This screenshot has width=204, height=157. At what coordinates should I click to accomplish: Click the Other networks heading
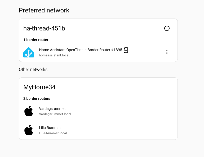33,69
